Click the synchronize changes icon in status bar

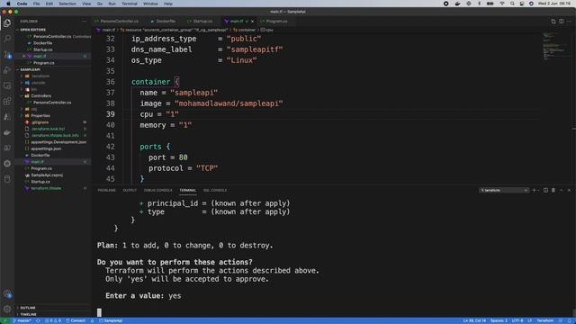pos(38,320)
